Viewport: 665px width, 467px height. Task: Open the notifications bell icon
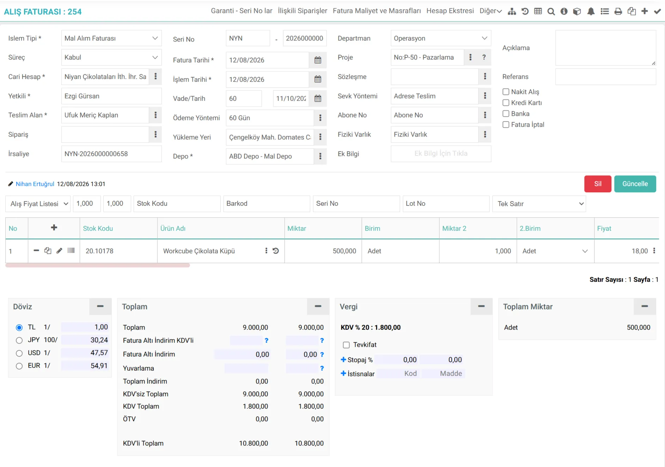pos(591,11)
